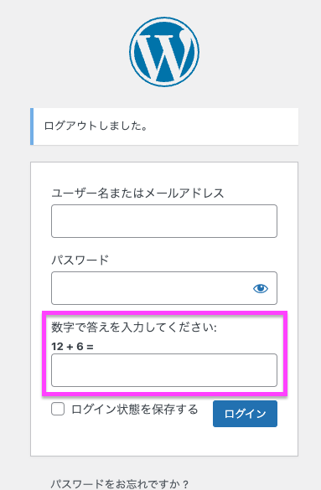Click the ログイン button
The image size is (321, 490).
coord(245,414)
